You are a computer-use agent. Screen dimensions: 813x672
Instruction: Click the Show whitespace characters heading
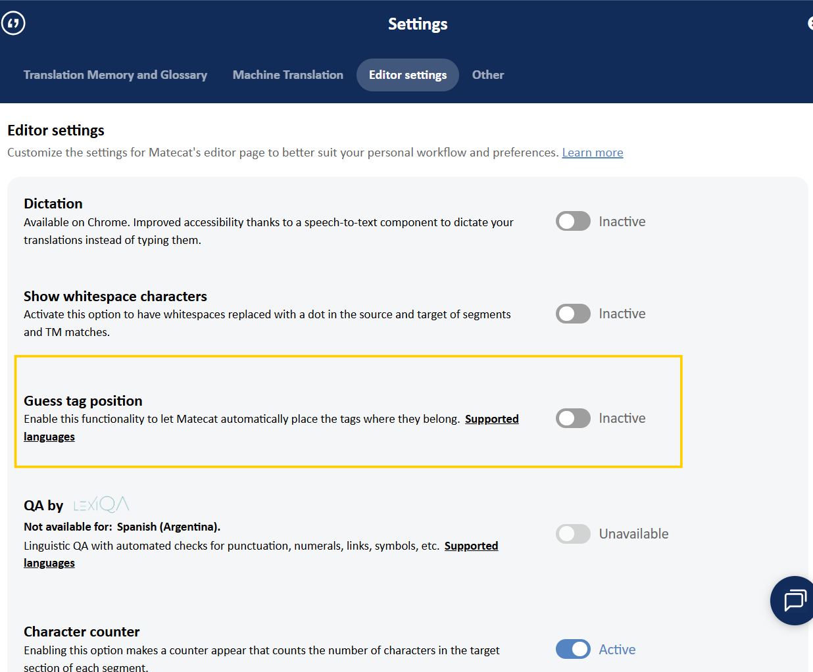click(115, 297)
